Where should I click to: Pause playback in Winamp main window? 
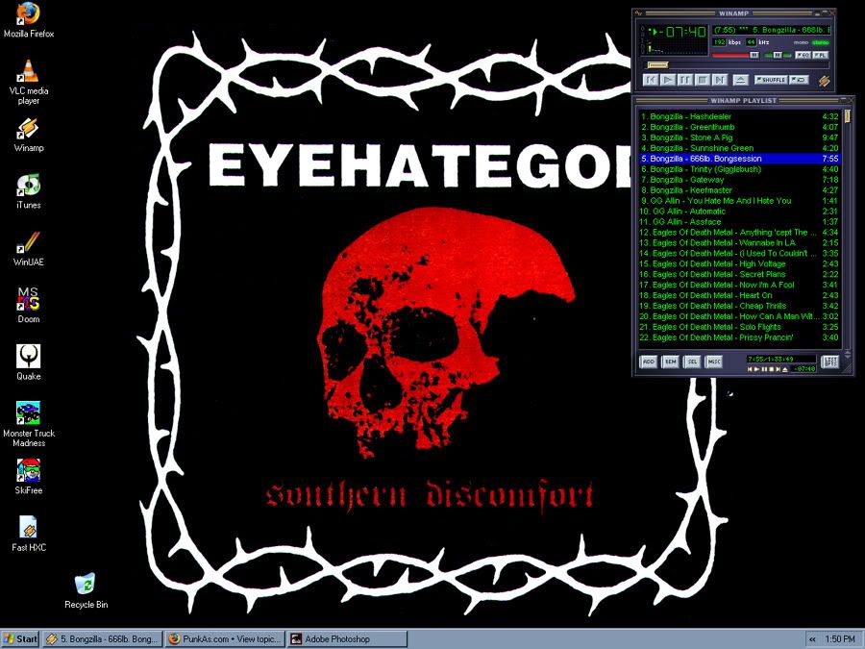pos(685,80)
